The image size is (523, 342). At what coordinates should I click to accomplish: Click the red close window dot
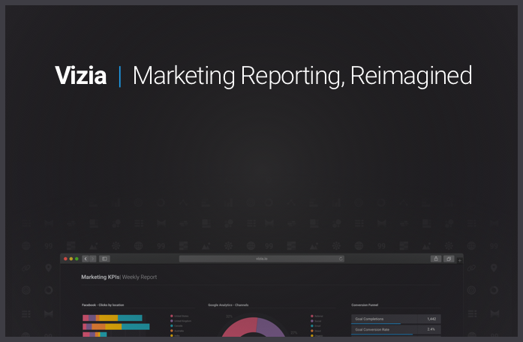[65, 259]
